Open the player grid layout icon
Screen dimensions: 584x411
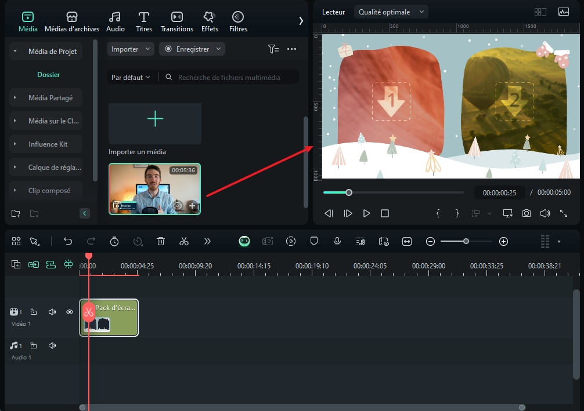pyautogui.click(x=540, y=12)
